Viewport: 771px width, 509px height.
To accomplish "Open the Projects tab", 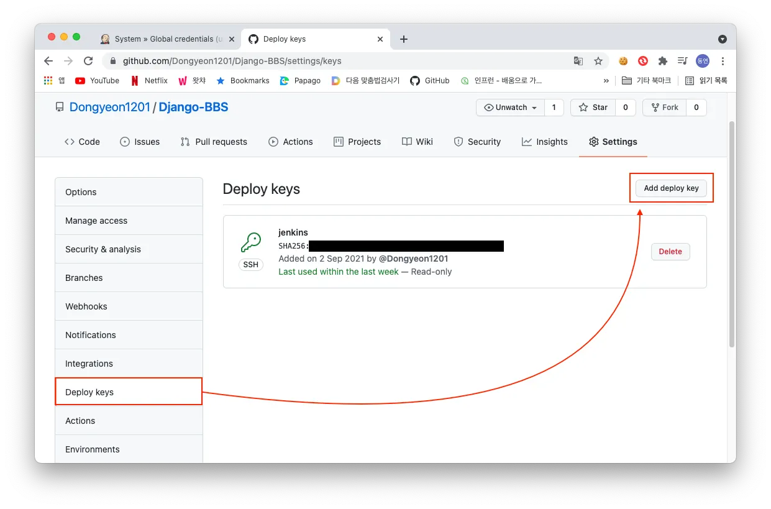I will (357, 142).
